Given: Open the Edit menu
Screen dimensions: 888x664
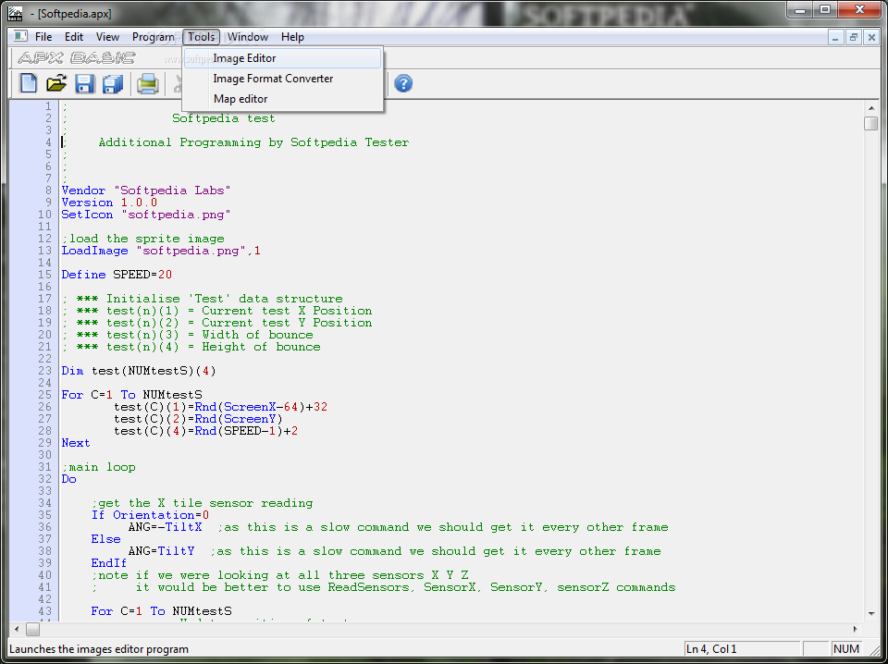Looking at the screenshot, I should point(74,37).
